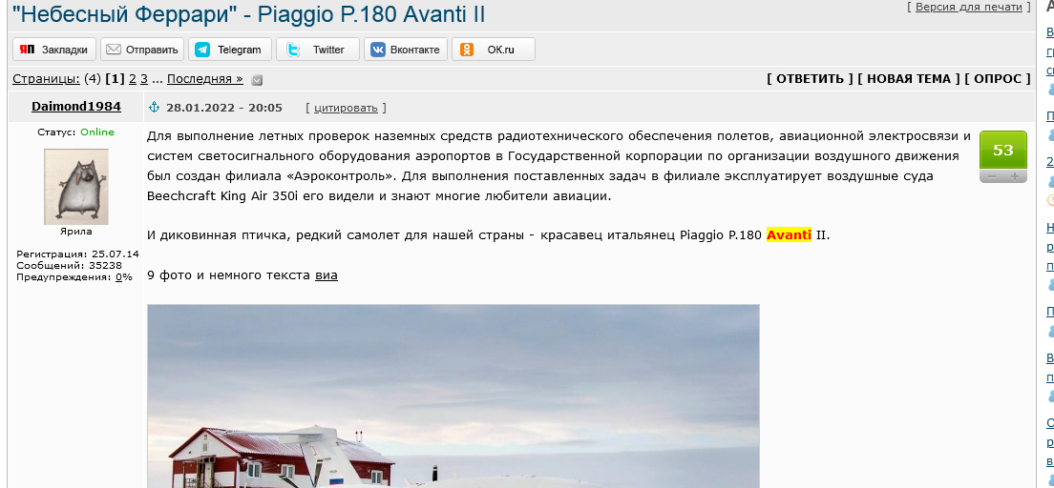Viewport: 1054px width, 488px height.
Task: Click ОТВЕТИТЬ to reply to topic
Action: pos(810,78)
